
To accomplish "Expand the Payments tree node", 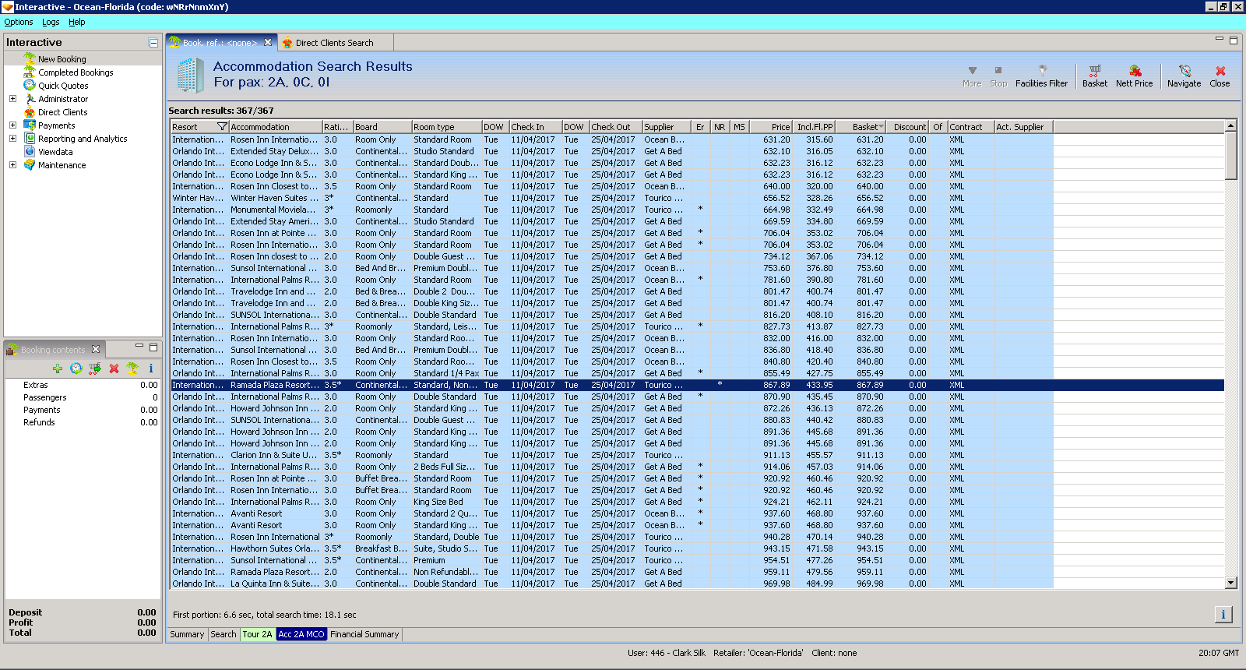I will click(12, 125).
